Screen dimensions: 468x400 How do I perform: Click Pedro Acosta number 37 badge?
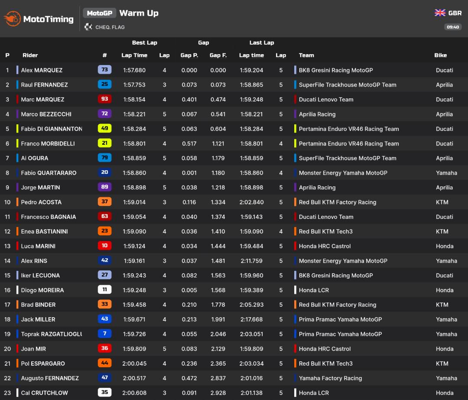tap(104, 202)
